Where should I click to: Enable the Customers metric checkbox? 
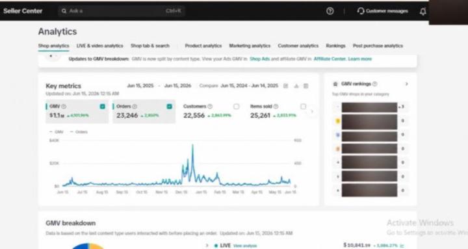pos(236,106)
